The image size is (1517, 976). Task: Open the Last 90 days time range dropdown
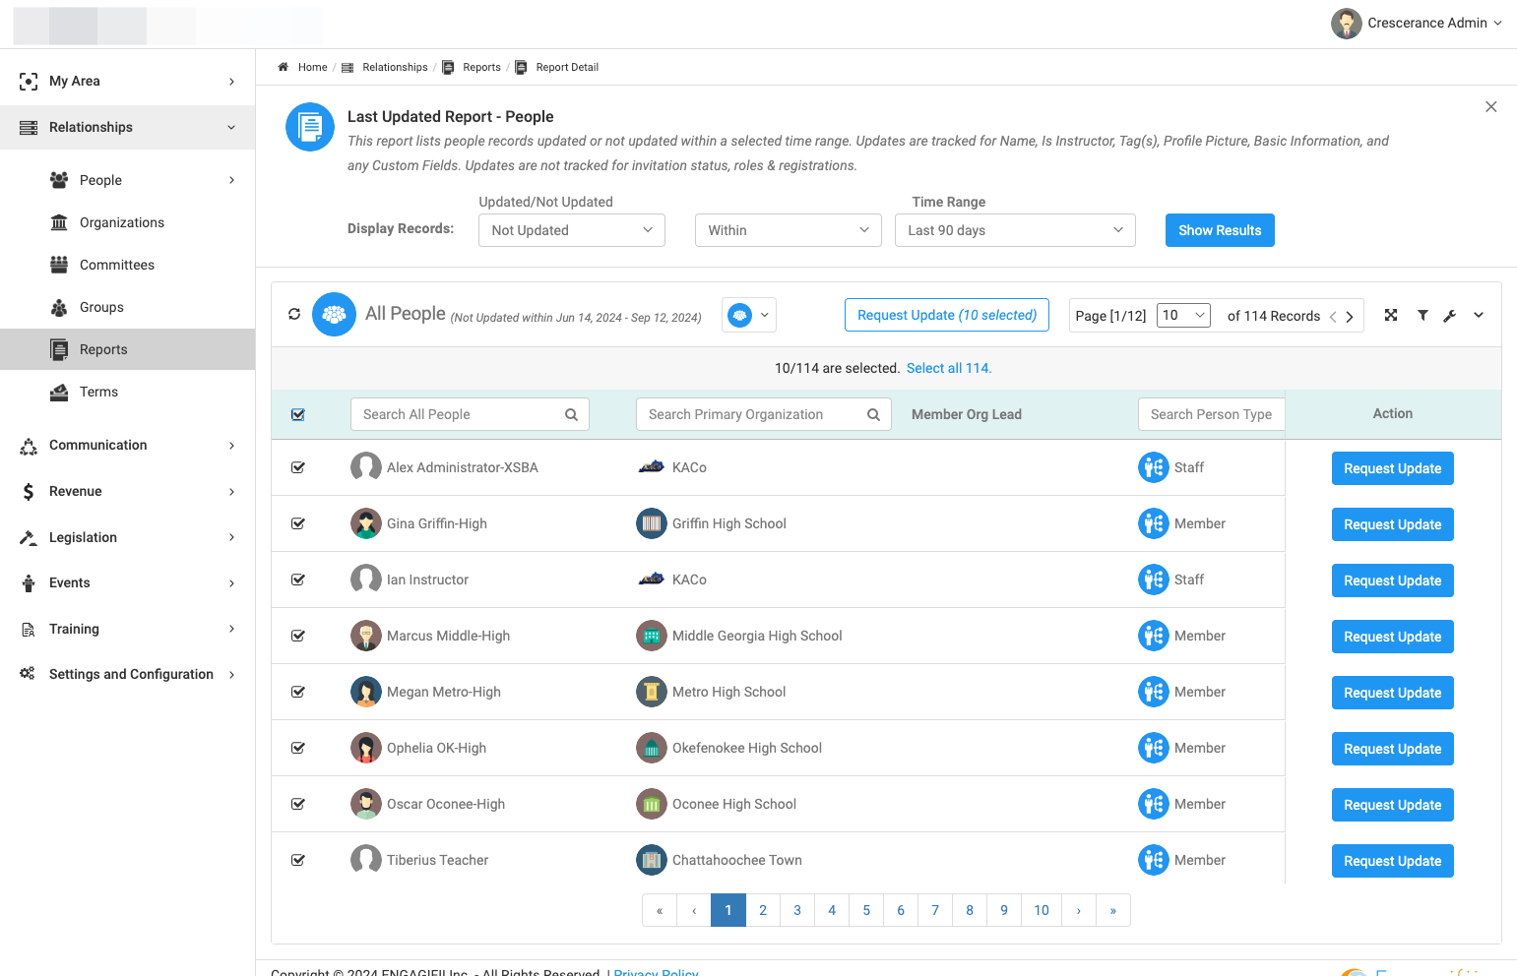1015,230
